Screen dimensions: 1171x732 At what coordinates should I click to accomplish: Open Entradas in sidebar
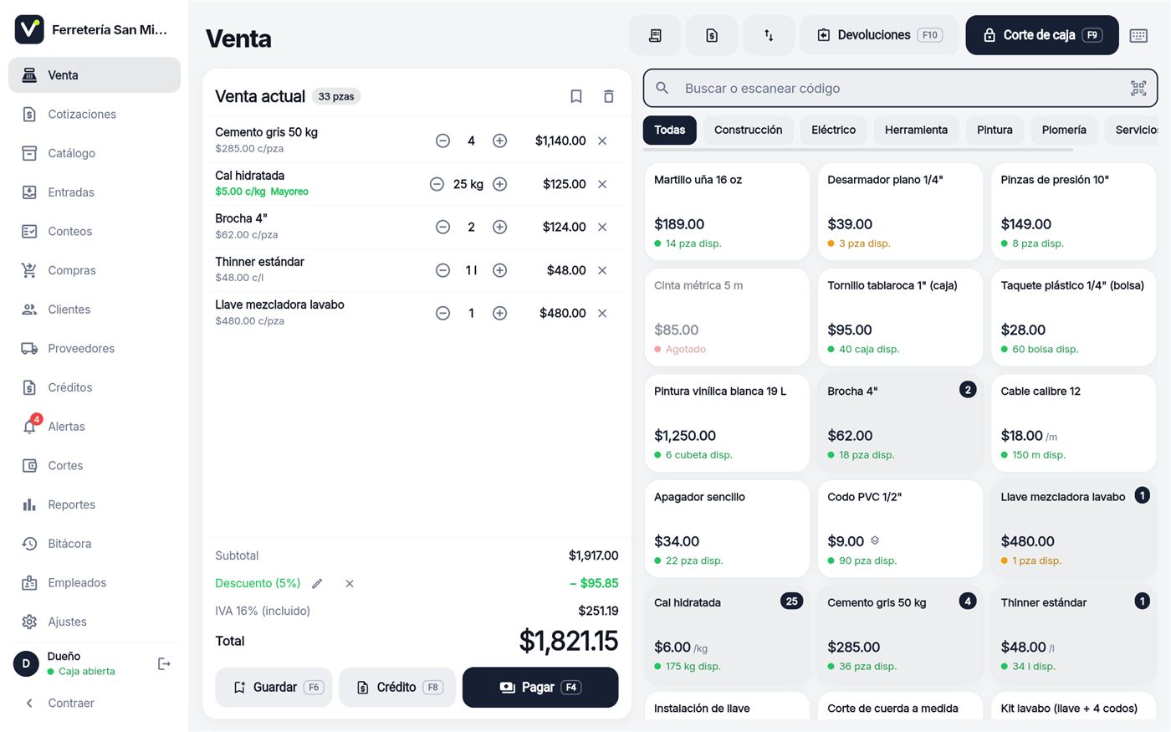(x=95, y=192)
